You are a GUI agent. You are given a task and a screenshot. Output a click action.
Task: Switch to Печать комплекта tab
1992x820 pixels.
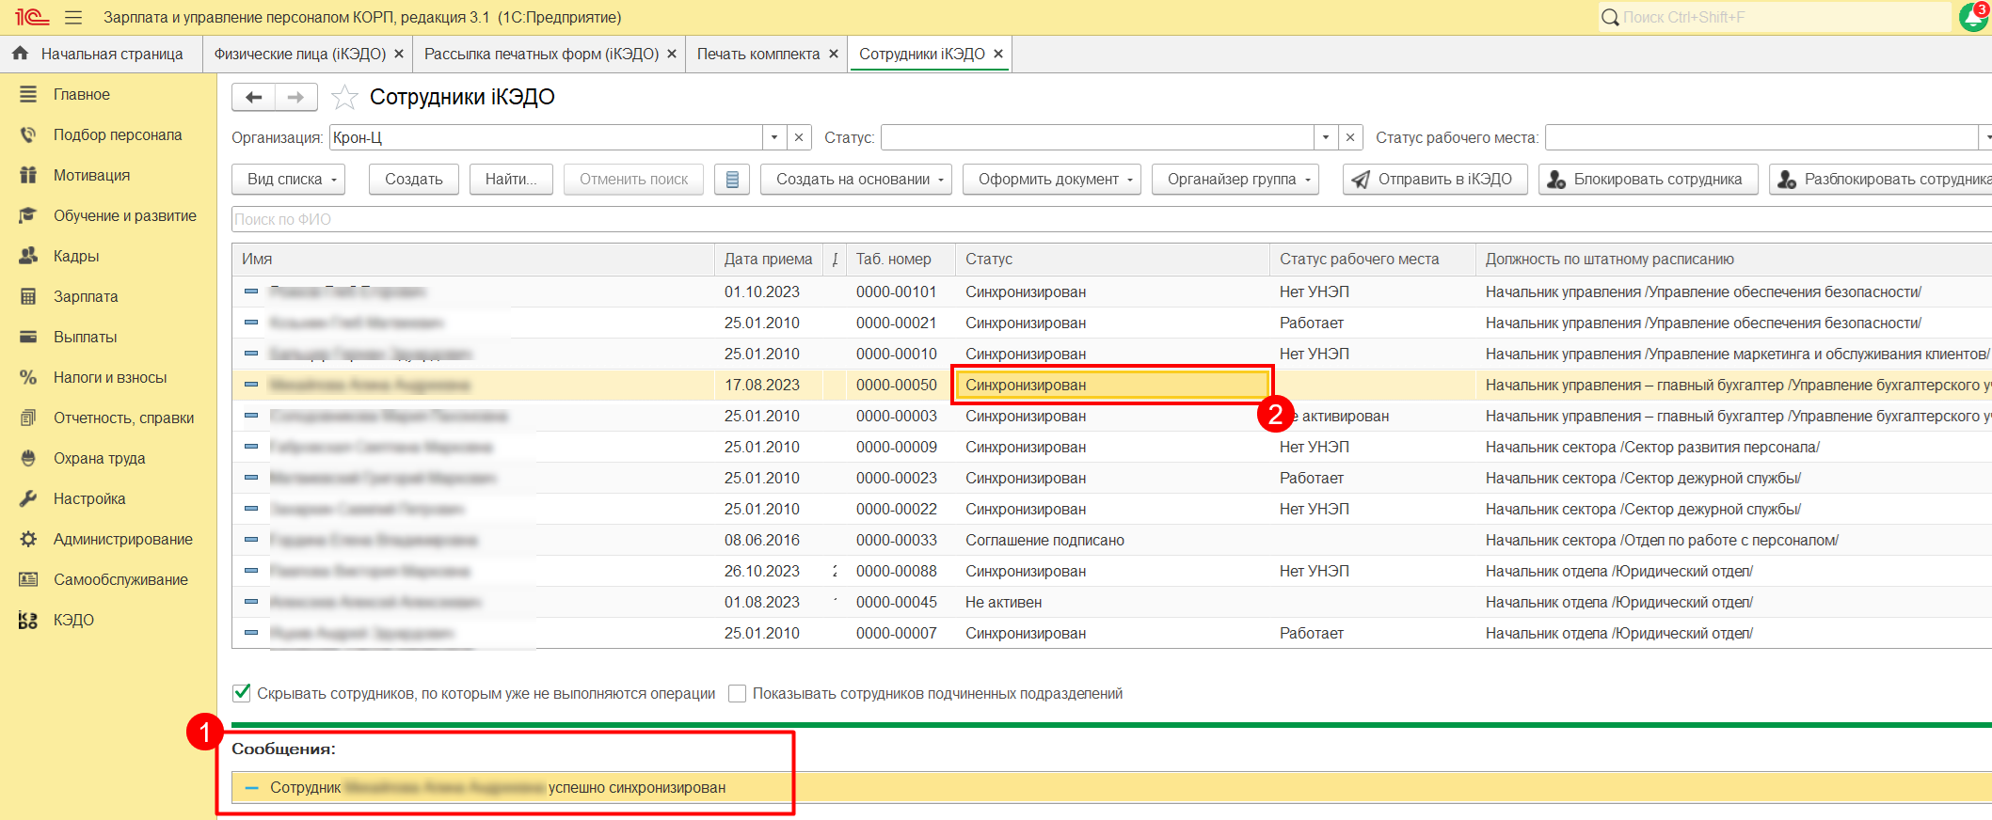pyautogui.click(x=757, y=54)
